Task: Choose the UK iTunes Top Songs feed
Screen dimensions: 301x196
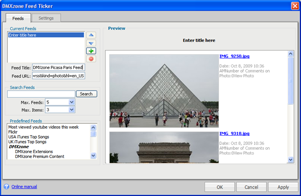Action: click(x=27, y=142)
